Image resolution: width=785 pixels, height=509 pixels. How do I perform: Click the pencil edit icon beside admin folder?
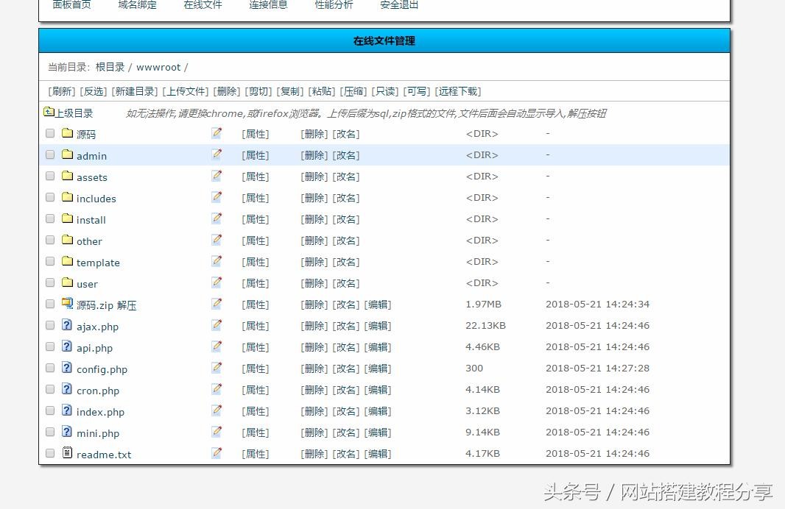pos(217,154)
